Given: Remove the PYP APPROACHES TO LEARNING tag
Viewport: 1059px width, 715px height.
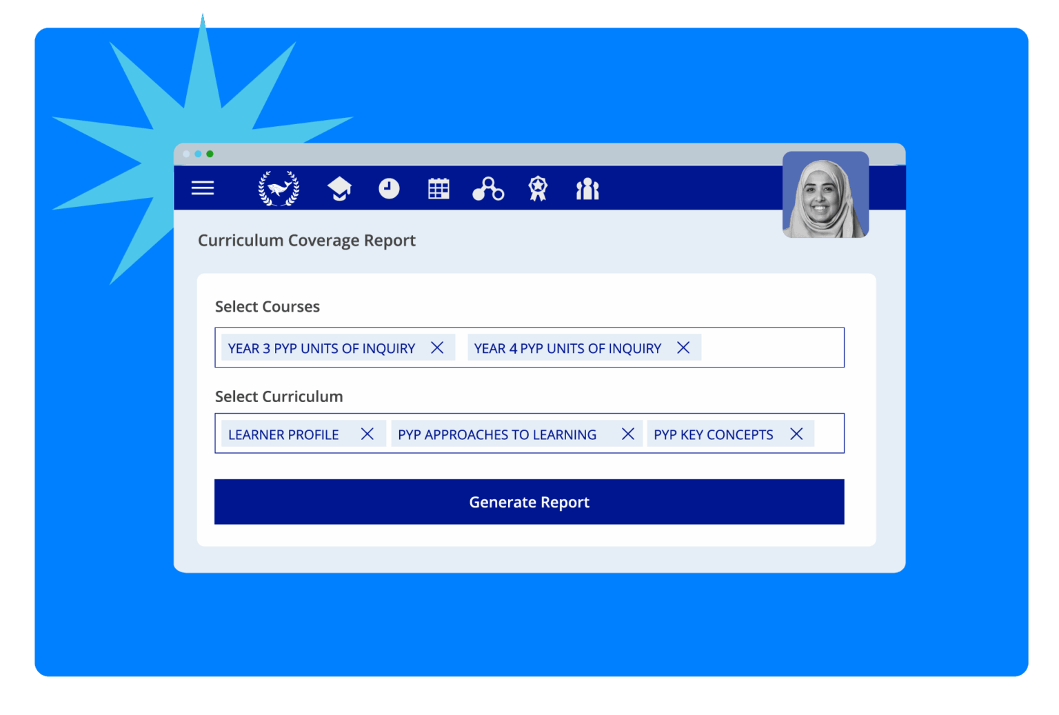Looking at the screenshot, I should click(x=628, y=434).
